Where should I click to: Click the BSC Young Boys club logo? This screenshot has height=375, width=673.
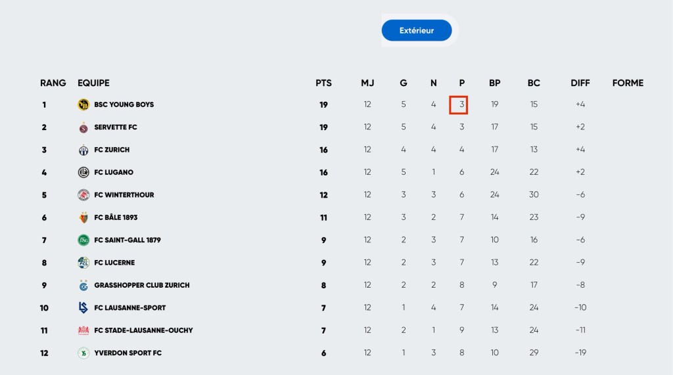pyautogui.click(x=83, y=104)
